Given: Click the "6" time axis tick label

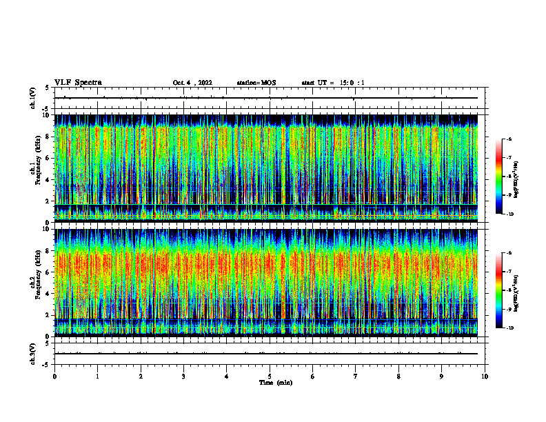Looking at the screenshot, I should pos(313,376).
